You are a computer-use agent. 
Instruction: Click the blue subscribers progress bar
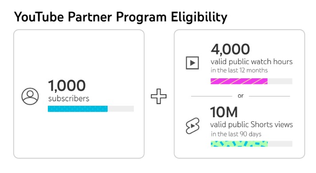coord(78,109)
